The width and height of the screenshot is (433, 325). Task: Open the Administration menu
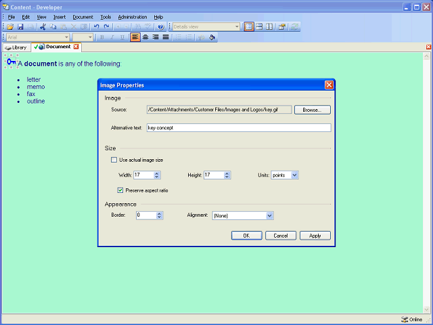point(133,17)
